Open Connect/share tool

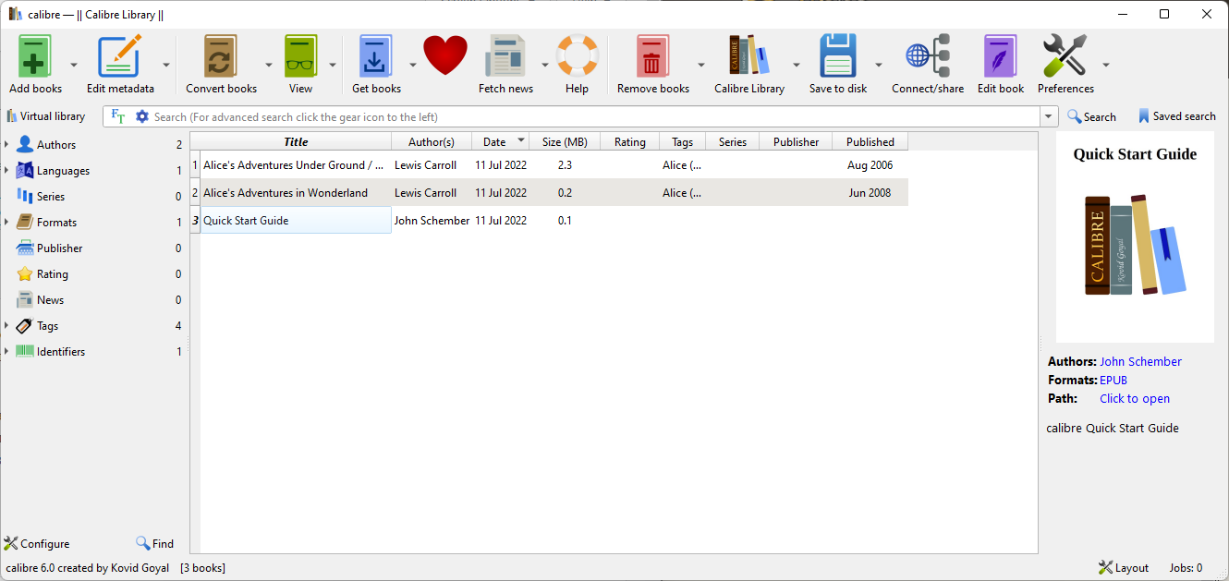point(928,56)
